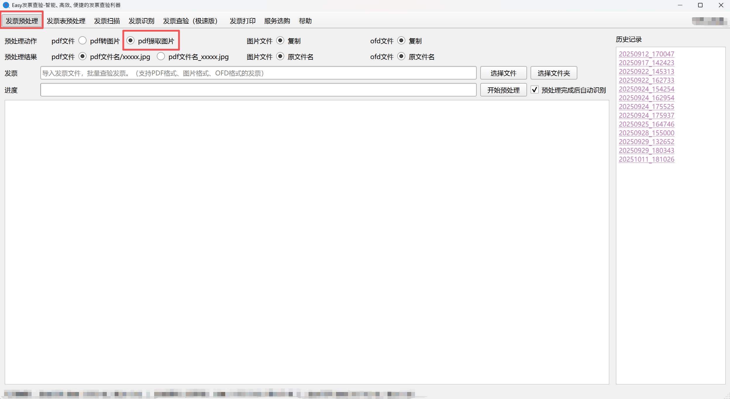The height and width of the screenshot is (399, 730).
Task: Open the 发票表预处理 menu item
Action: pos(66,21)
